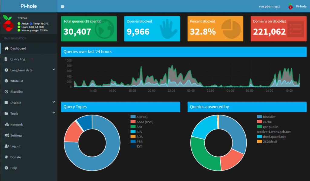The height and width of the screenshot is (181, 310).
Task: Click the Network diagram icon
Action: pos(7,125)
